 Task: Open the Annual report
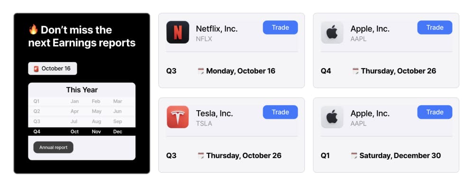[x=53, y=147]
